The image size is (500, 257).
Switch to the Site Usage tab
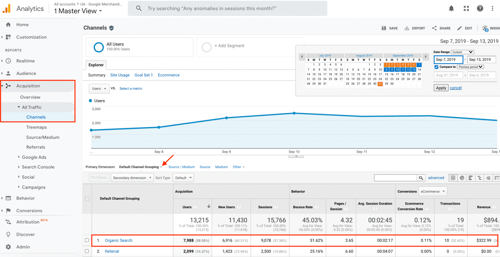tap(120, 75)
